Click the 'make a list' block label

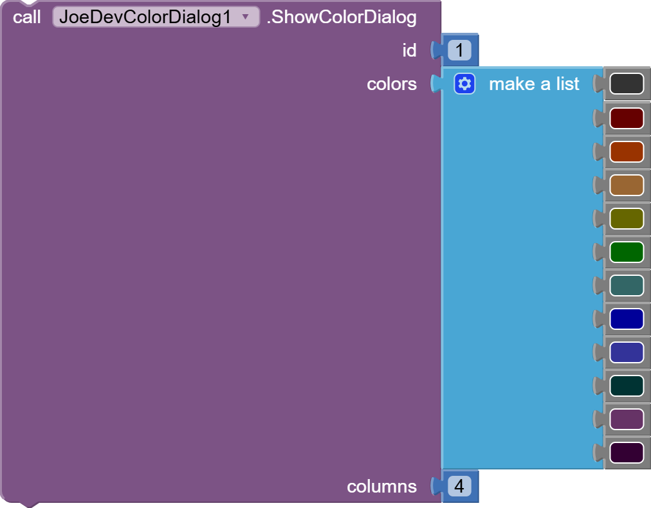[534, 84]
